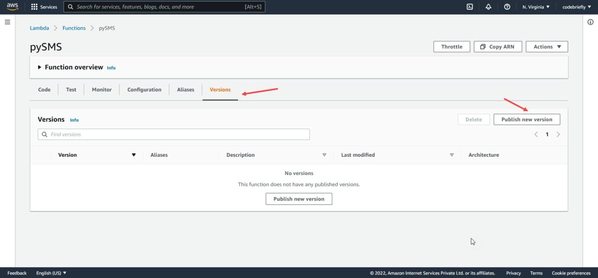Launch CloudShell from the top bar
The height and width of the screenshot is (278, 598).
tap(470, 7)
